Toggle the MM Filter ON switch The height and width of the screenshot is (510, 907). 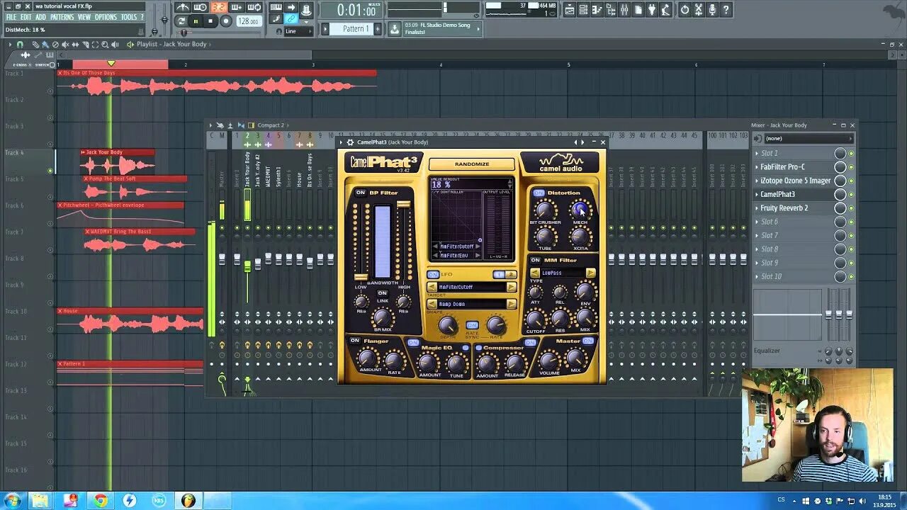535,260
